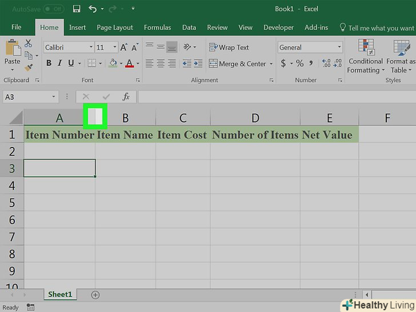Screen dimensions: 416x312
Task: Click the Sheet1 tab
Action: coord(60,294)
